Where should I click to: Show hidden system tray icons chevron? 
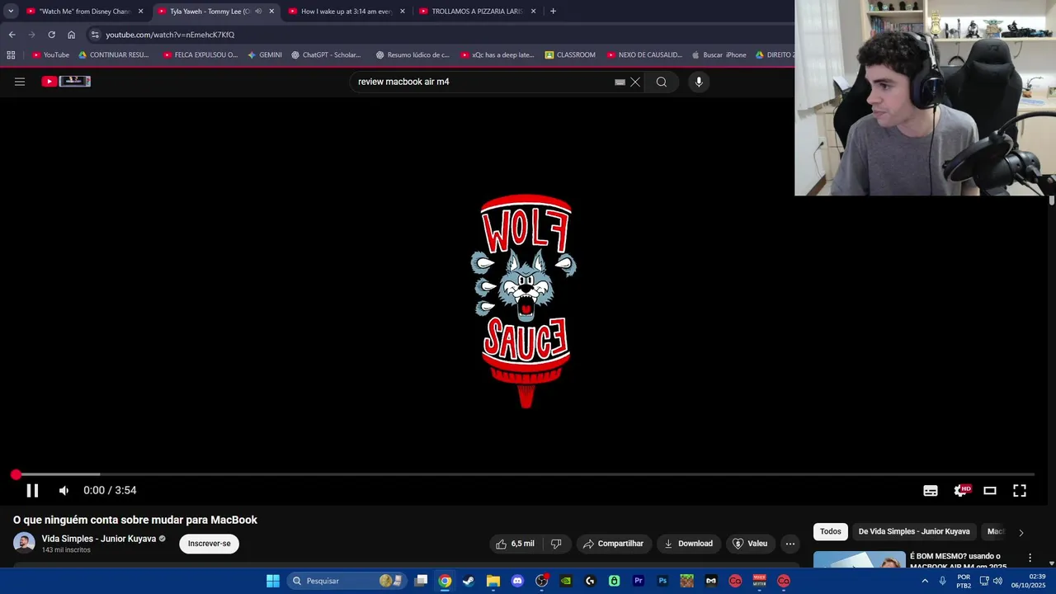925,581
